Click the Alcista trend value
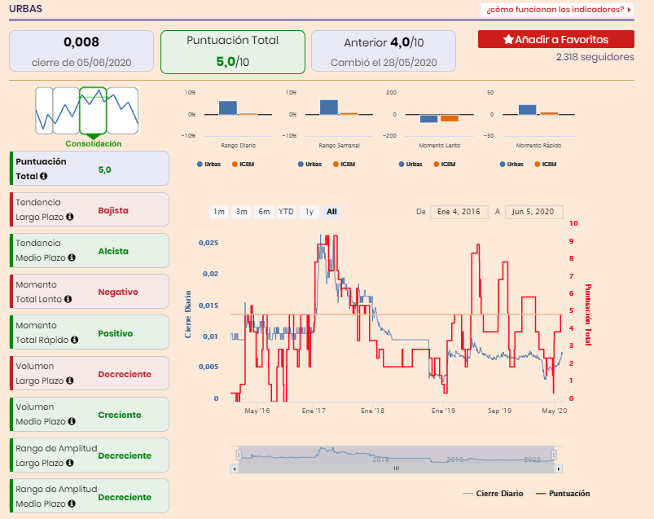The image size is (654, 519). (x=113, y=252)
